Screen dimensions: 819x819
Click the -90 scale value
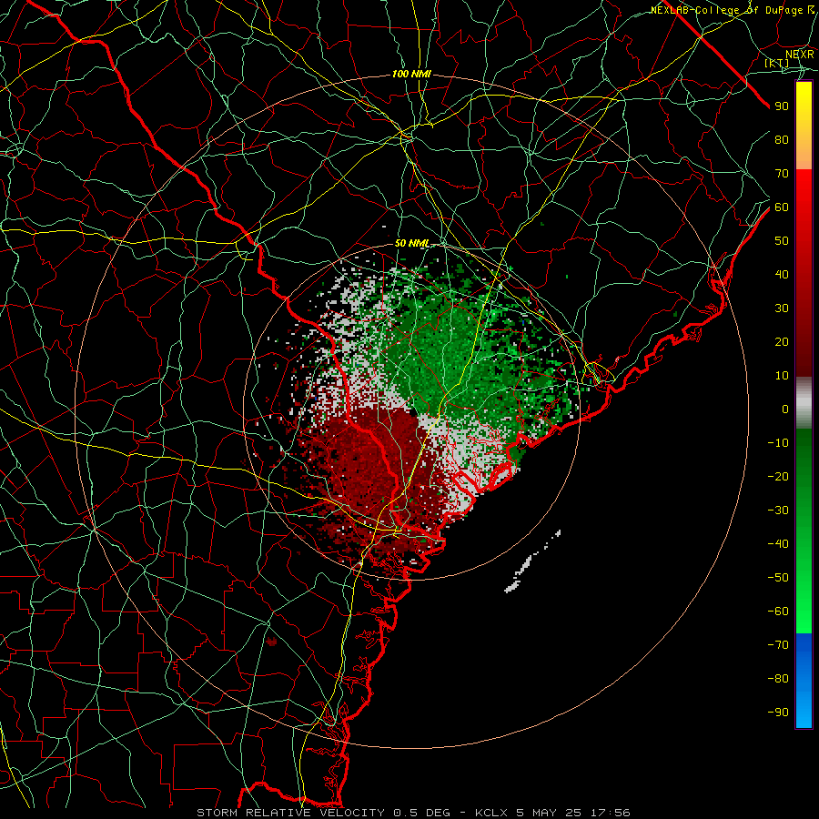point(778,713)
